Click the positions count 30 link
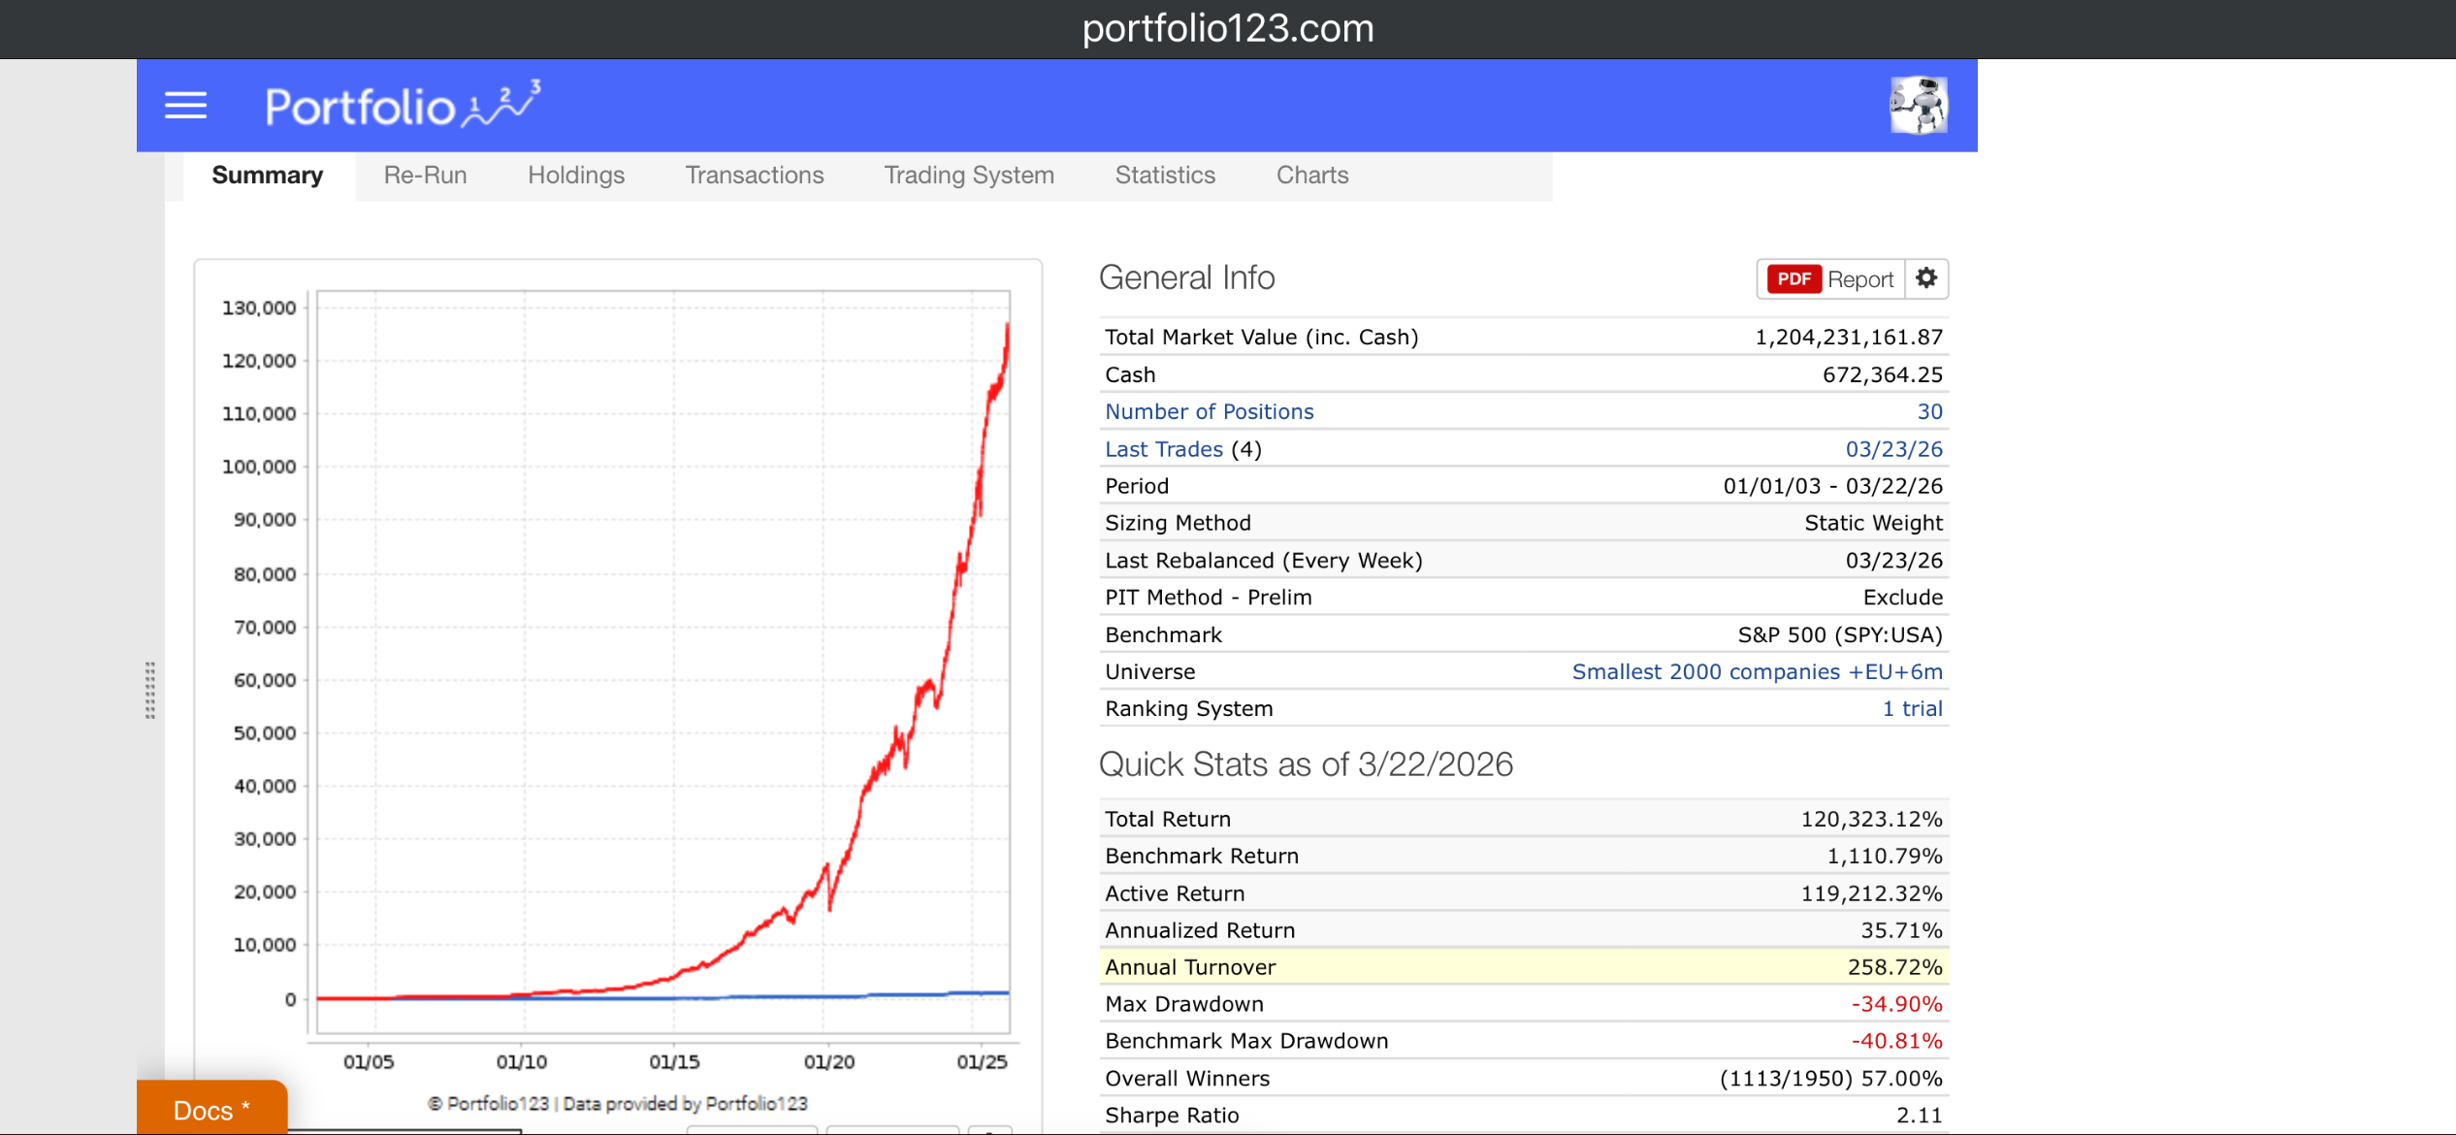 pos(1929,411)
